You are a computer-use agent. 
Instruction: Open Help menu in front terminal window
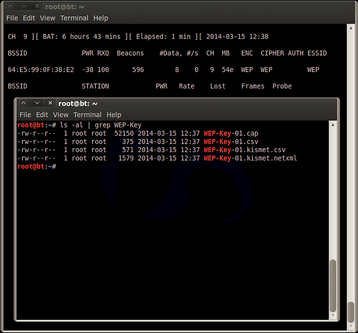point(114,115)
